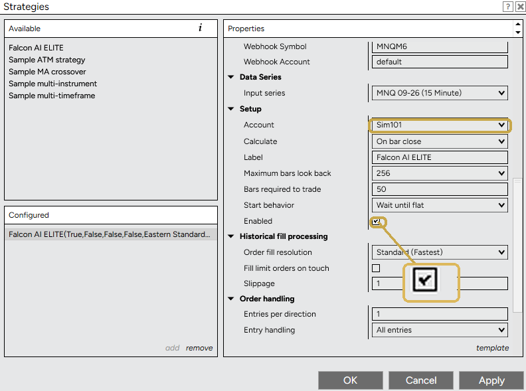526x391 pixels.
Task: Click the Entries per direction label
Action: [280, 314]
